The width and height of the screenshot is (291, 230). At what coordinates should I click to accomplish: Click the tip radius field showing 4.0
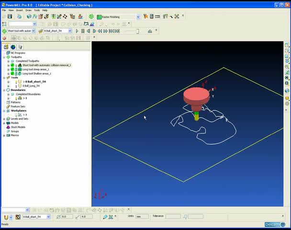point(87,217)
